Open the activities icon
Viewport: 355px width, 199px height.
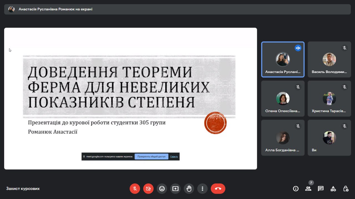333,188
